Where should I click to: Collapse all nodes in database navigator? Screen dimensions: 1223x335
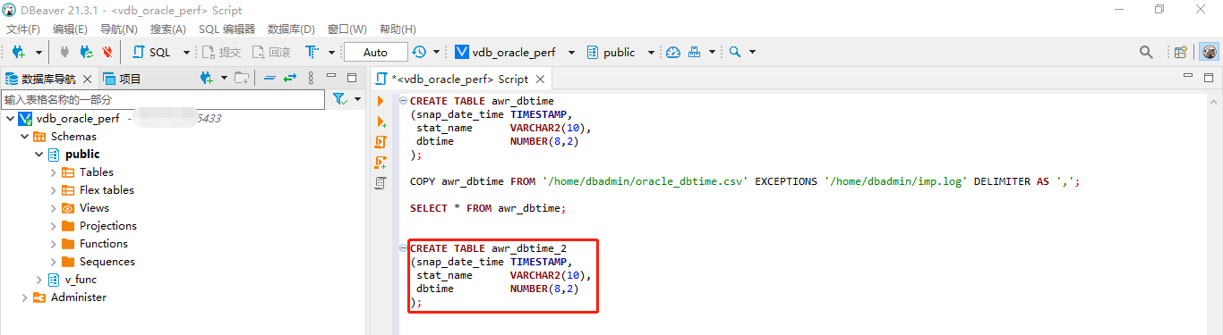[x=269, y=79]
